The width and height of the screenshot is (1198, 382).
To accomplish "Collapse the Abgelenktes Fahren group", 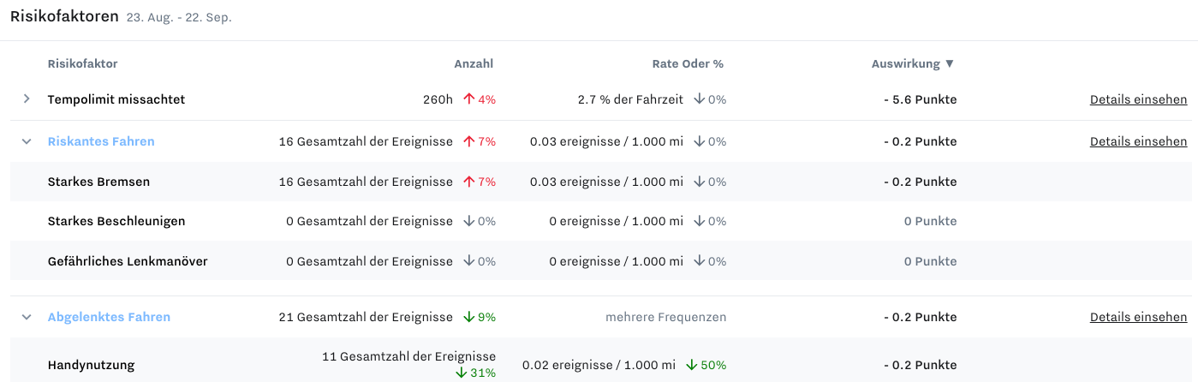I will [x=27, y=317].
